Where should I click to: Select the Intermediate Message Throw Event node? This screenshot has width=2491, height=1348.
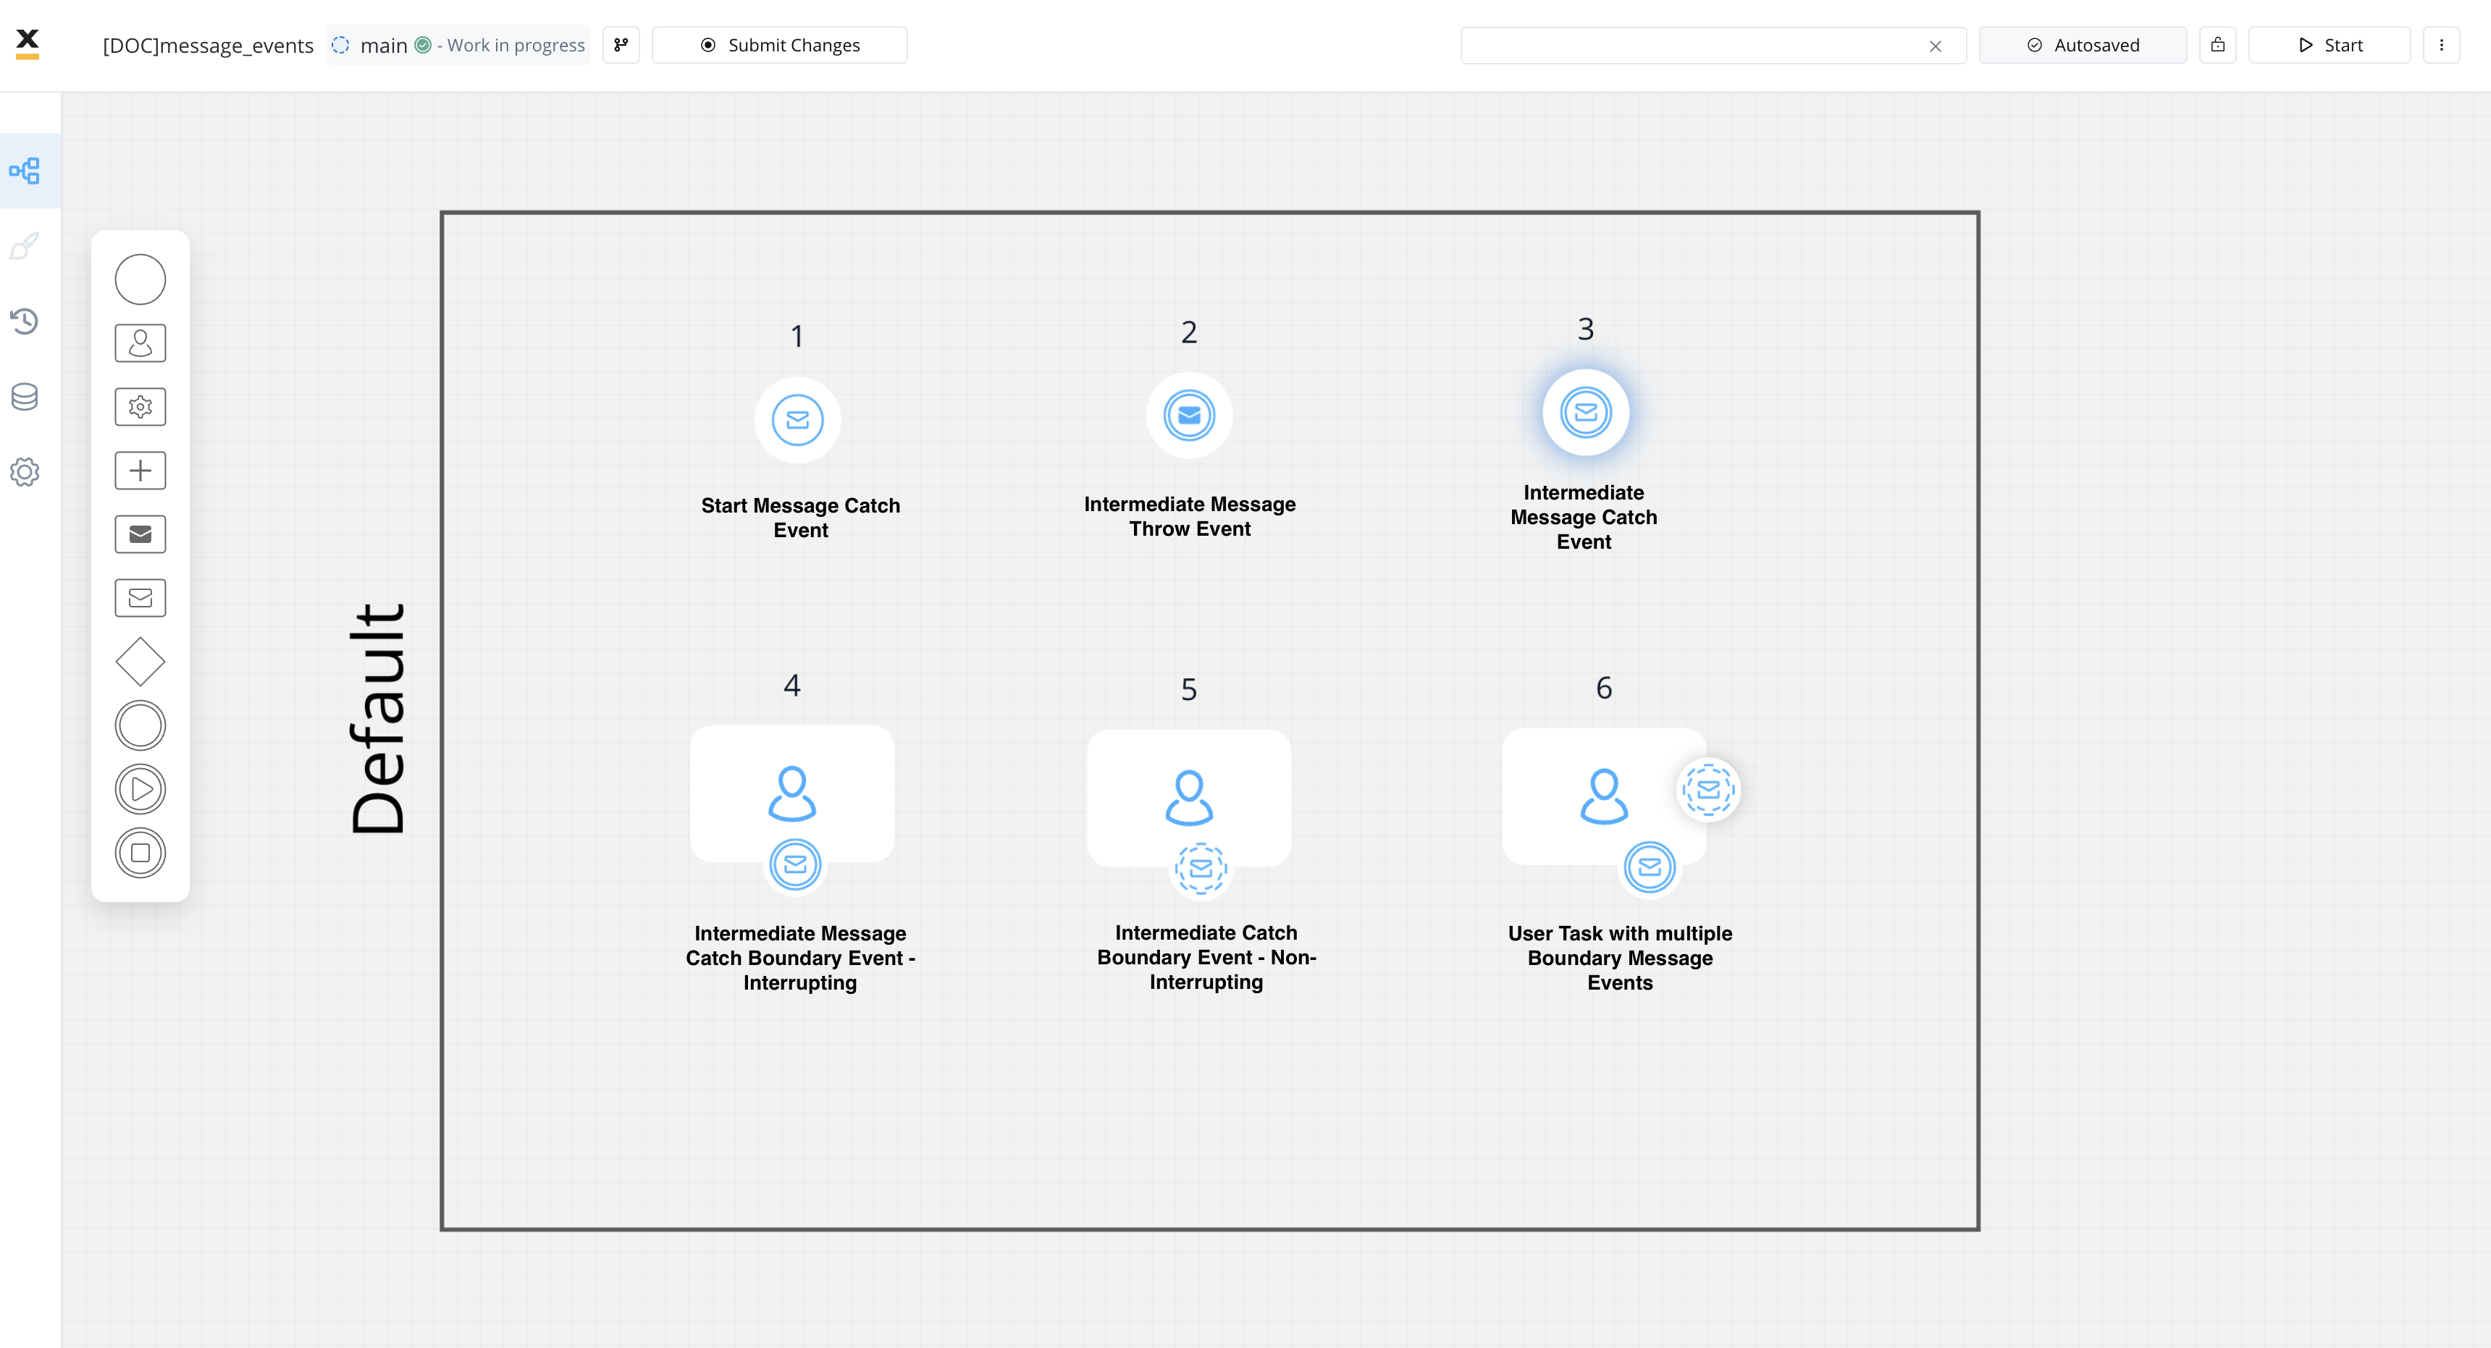point(1190,416)
